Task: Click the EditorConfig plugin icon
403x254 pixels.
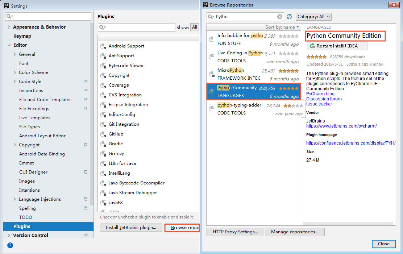Action: coord(103,114)
